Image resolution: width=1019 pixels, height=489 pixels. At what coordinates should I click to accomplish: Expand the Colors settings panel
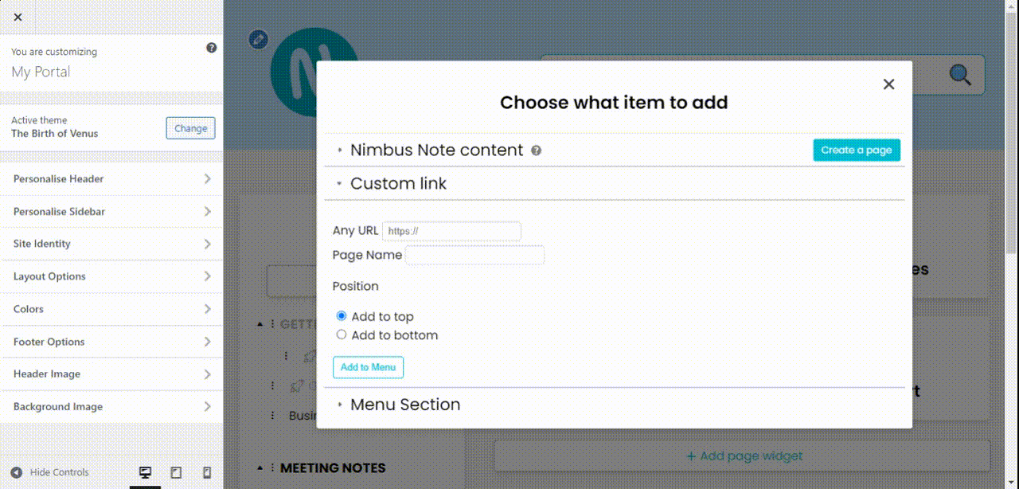[111, 309]
